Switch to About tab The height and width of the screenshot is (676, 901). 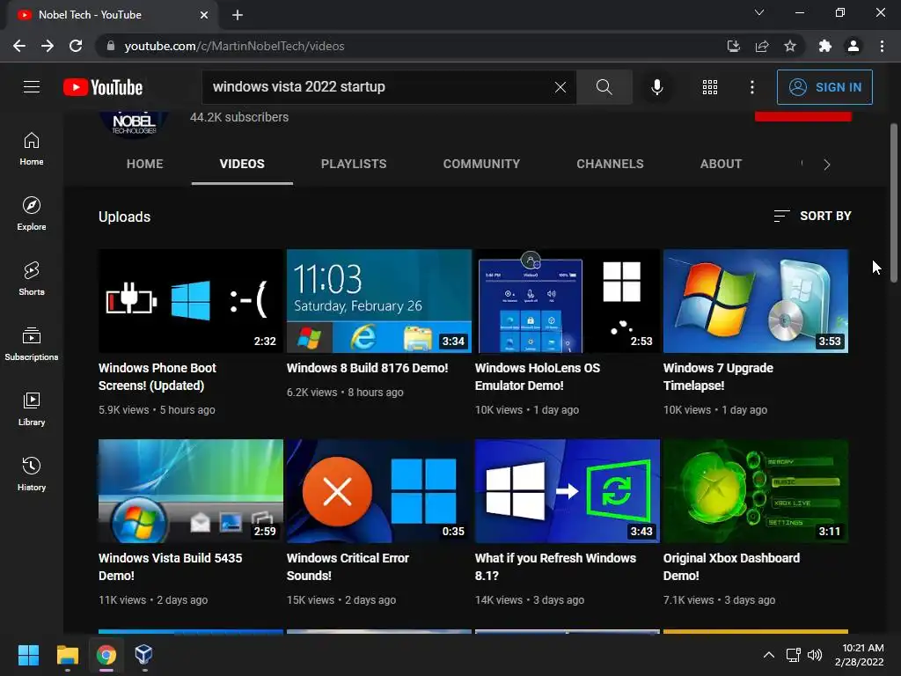(721, 164)
